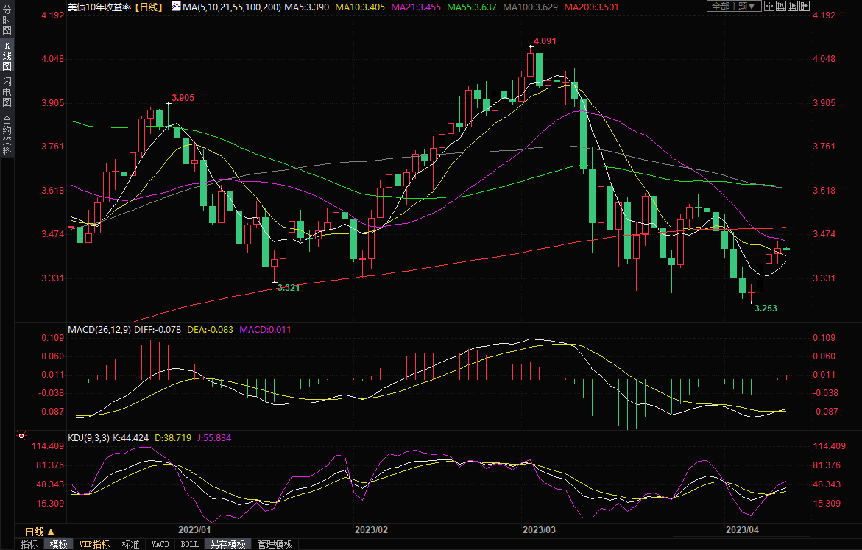Click the MA indicator settings icon
Image resolution: width=862 pixels, height=550 pixels.
tap(175, 7)
